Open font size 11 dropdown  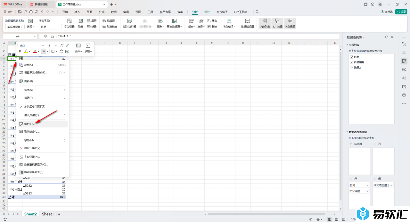pos(56,45)
